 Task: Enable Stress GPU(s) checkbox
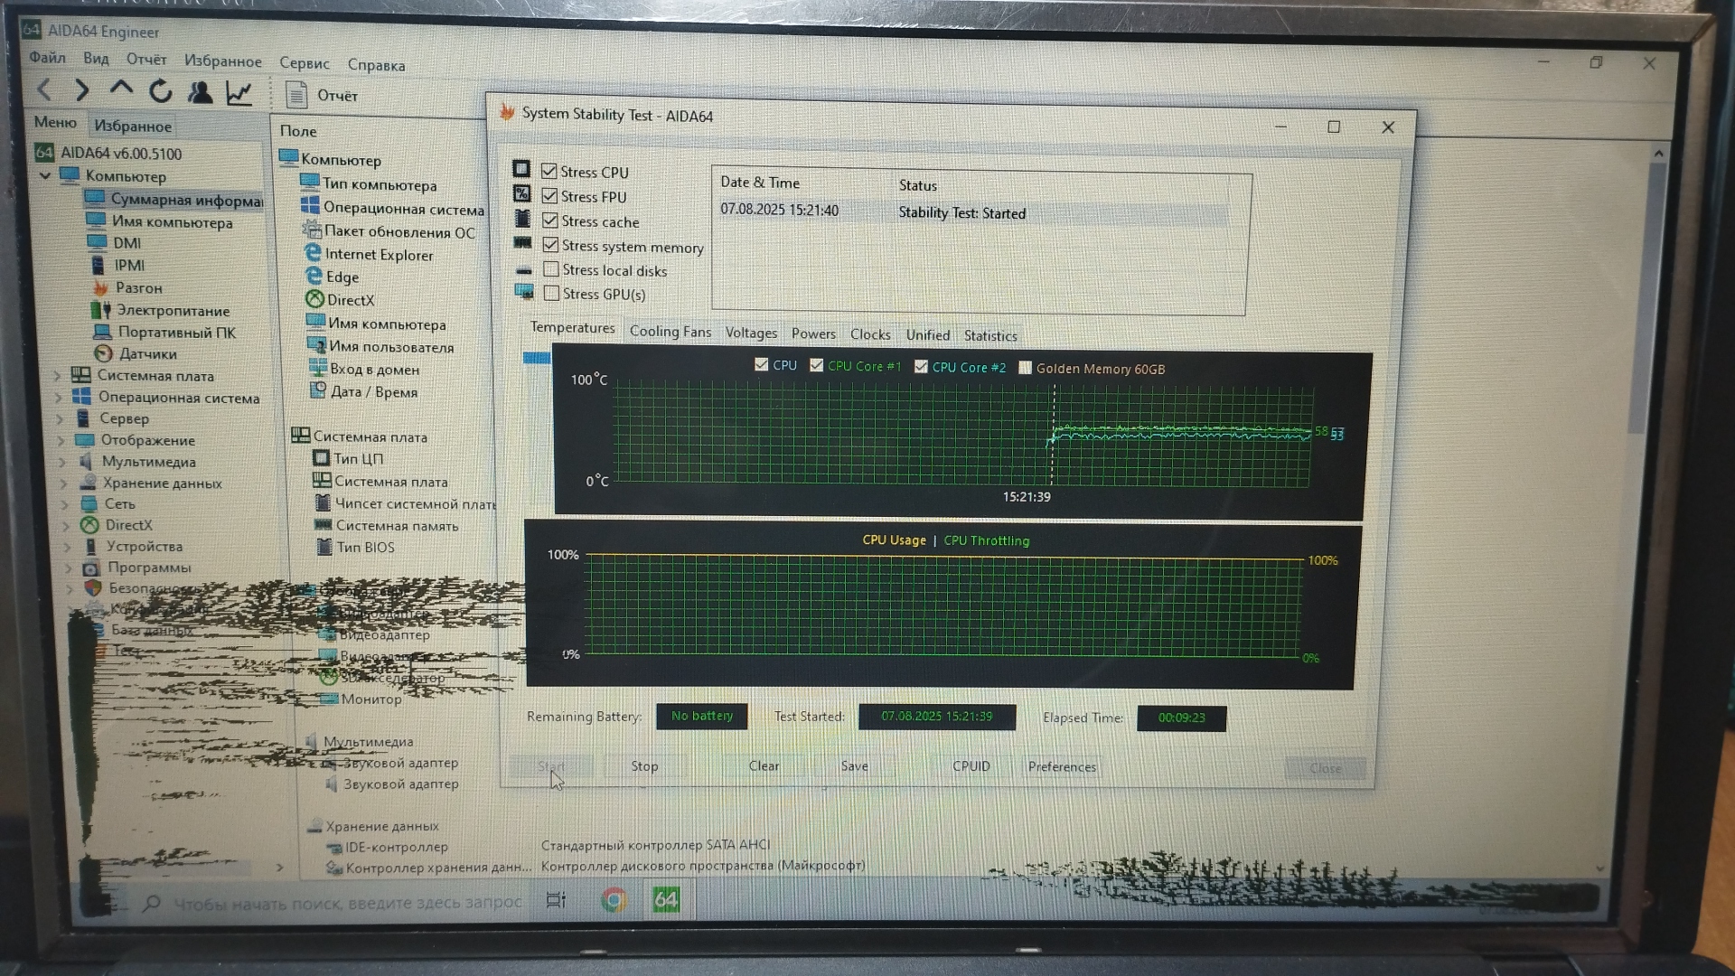[x=551, y=293]
